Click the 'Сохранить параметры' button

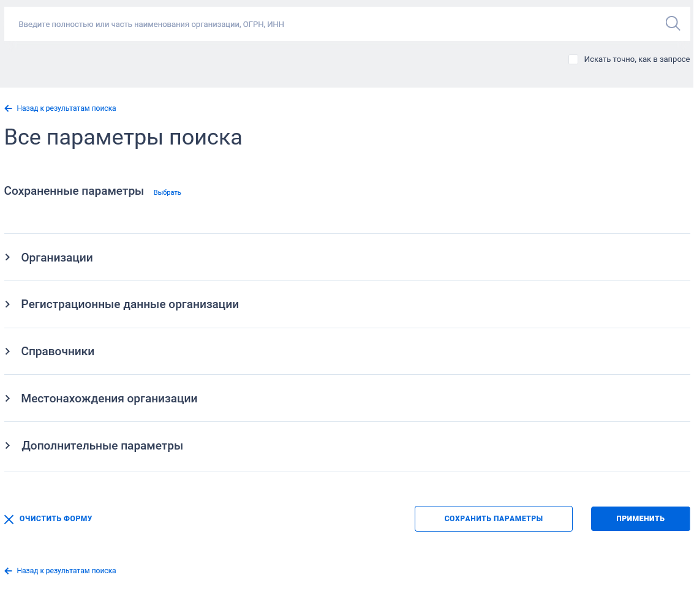click(494, 519)
